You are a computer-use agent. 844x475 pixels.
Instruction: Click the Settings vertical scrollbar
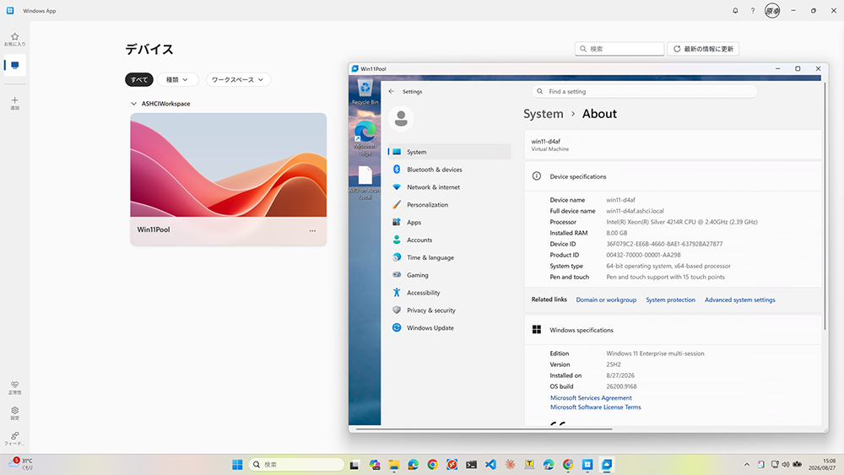coord(824,206)
